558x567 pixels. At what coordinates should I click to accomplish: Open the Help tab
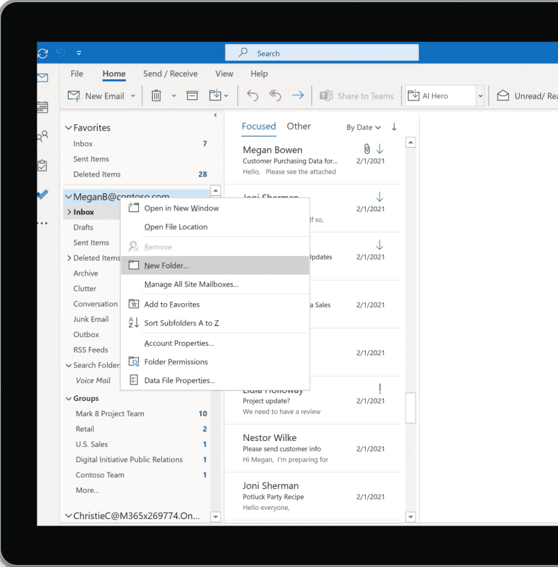259,73
